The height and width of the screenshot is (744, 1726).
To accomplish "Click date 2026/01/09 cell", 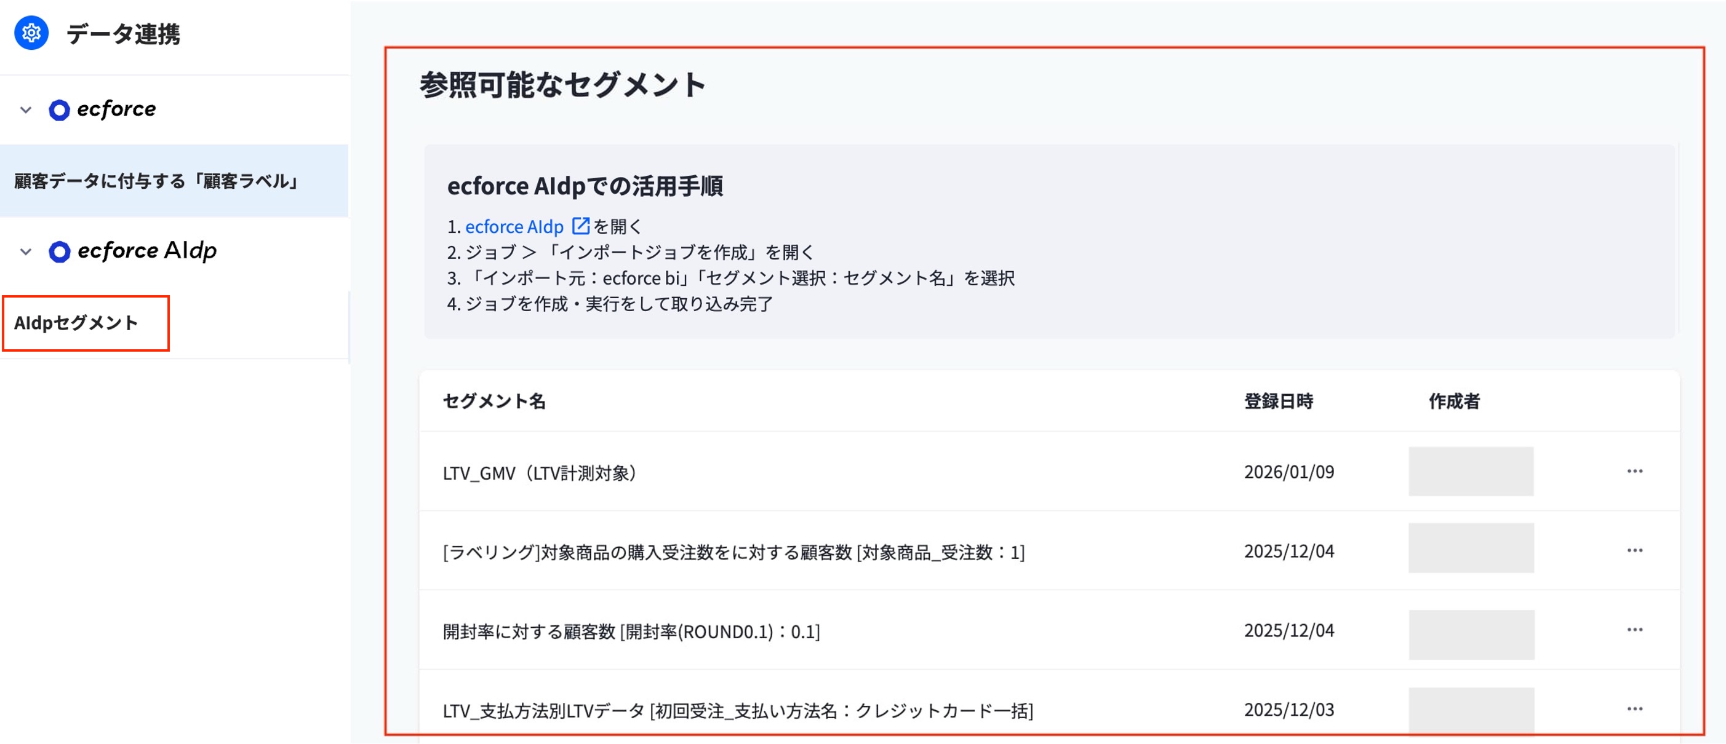I will click(1289, 472).
